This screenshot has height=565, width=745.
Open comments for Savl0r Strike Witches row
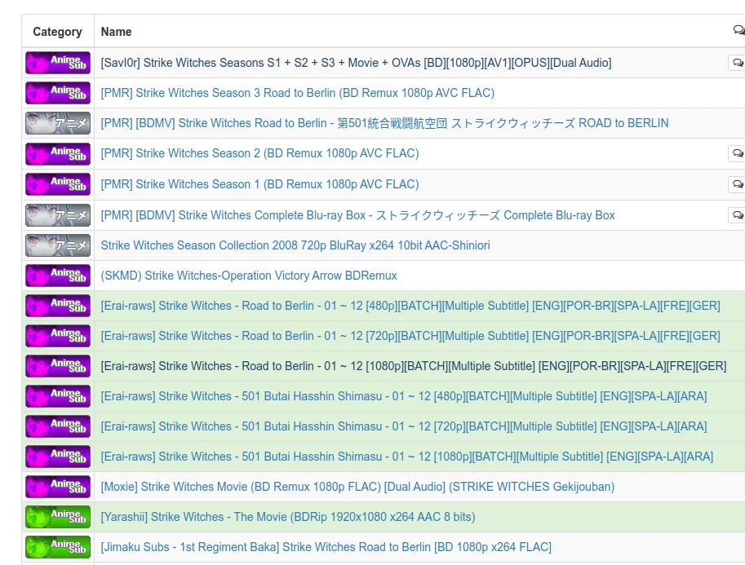(x=737, y=63)
